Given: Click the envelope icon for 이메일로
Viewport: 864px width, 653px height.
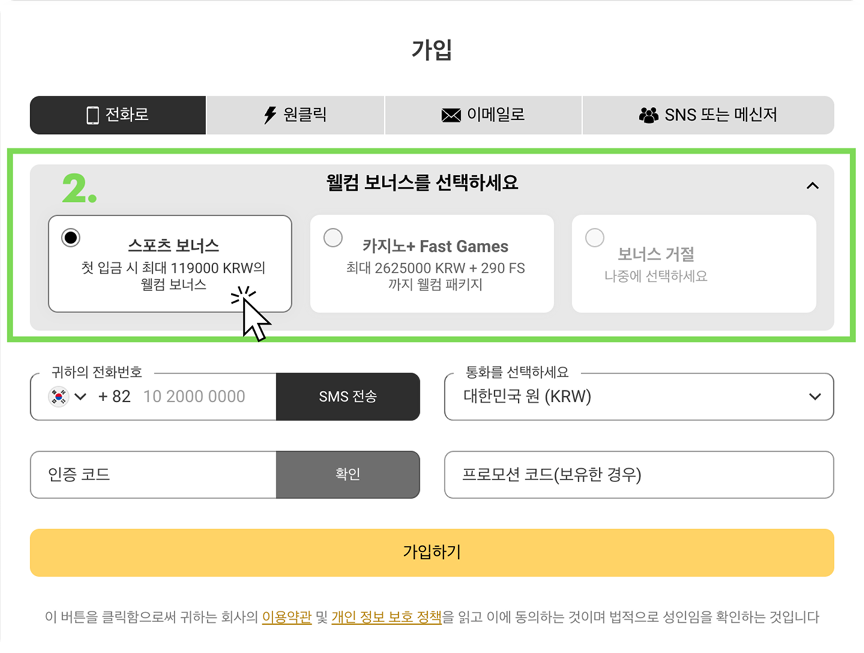Looking at the screenshot, I should tap(451, 115).
